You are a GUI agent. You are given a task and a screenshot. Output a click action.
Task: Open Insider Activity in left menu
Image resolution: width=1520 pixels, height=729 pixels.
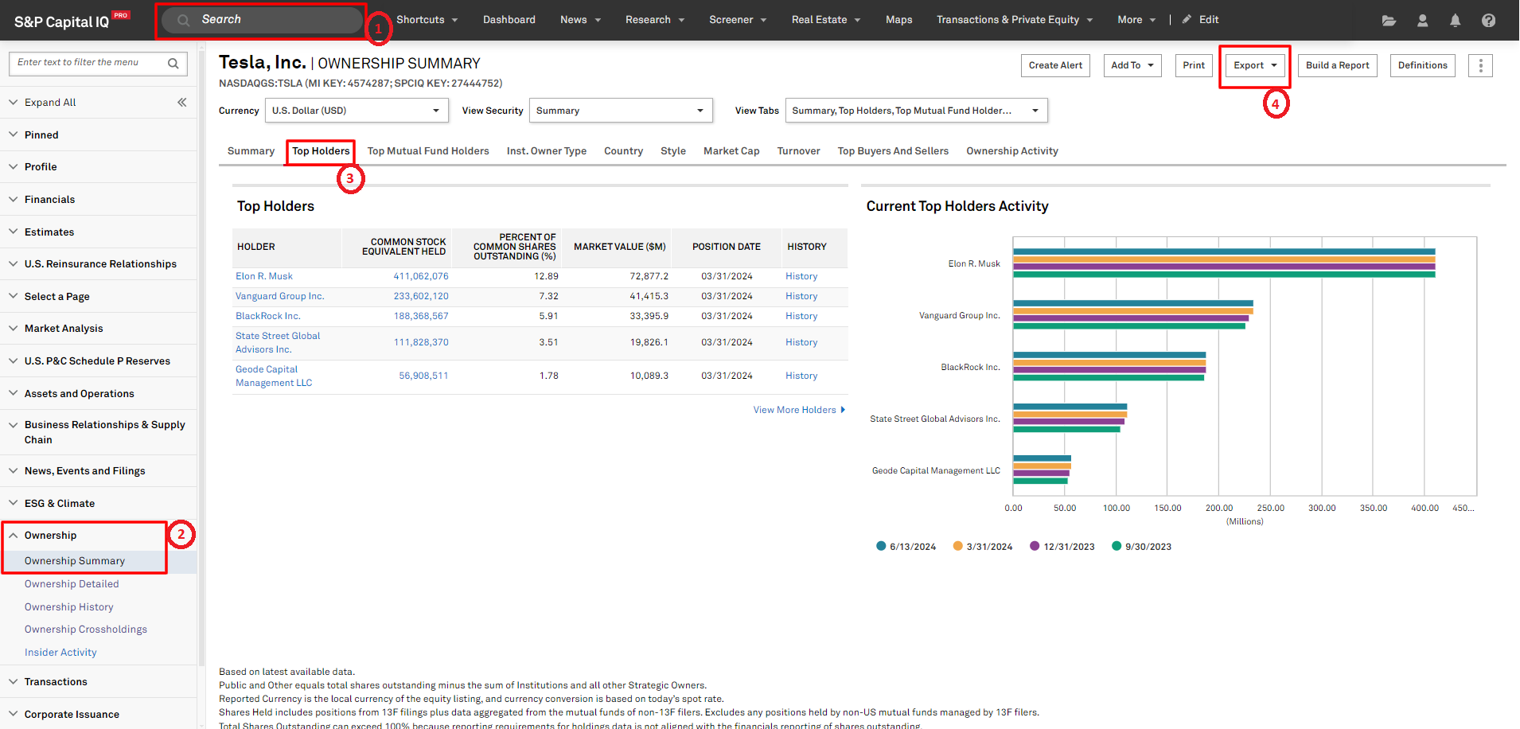tap(60, 653)
